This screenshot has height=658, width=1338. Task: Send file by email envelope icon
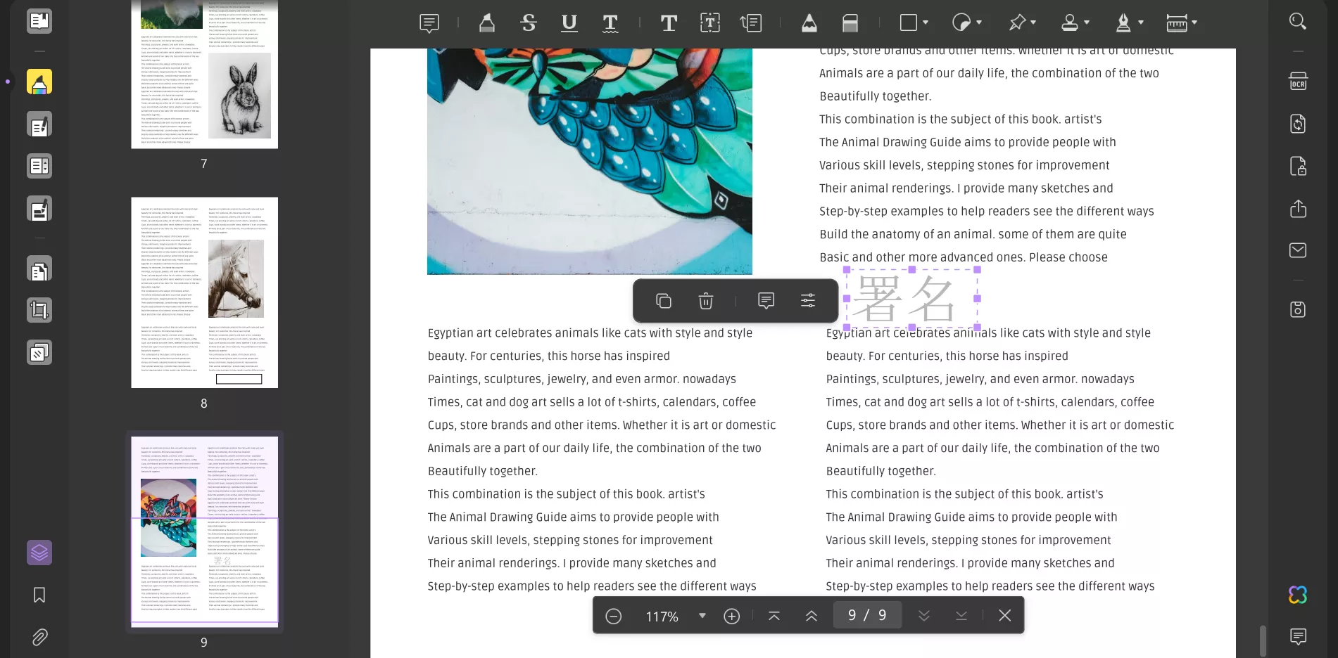coord(1298,250)
